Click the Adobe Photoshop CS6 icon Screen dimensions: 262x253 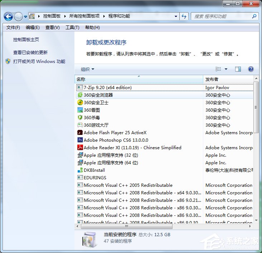[80, 140]
